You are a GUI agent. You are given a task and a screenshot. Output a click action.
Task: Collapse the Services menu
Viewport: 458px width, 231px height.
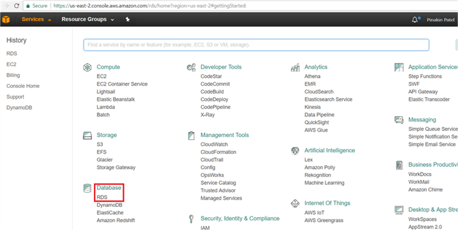click(x=36, y=19)
